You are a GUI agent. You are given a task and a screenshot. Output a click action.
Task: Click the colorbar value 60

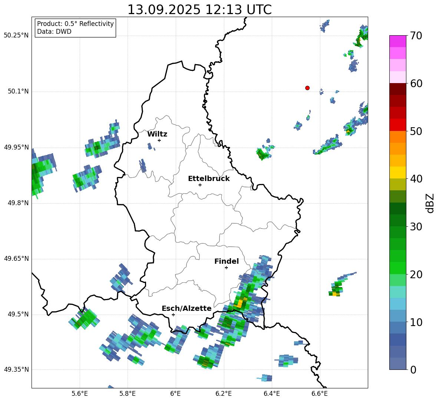click(x=416, y=83)
